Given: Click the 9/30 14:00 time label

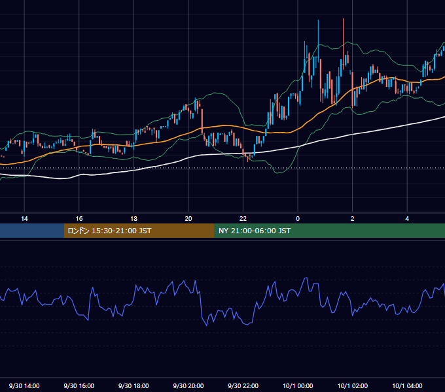Looking at the screenshot, I should click(24, 385).
